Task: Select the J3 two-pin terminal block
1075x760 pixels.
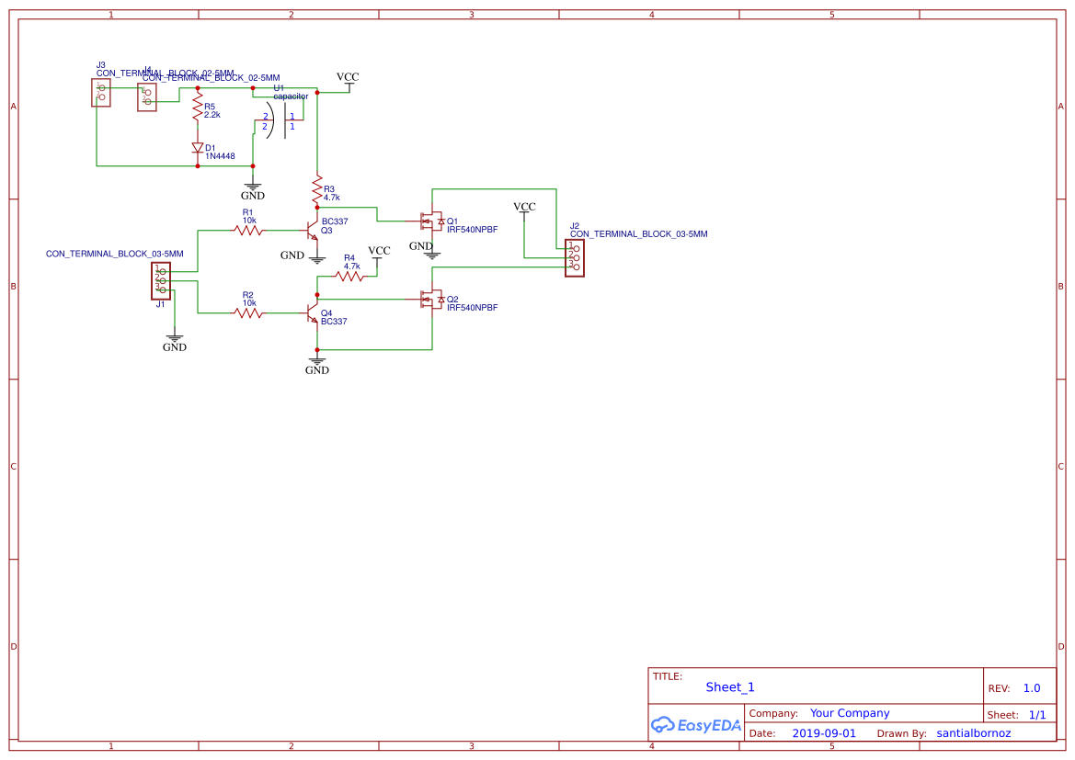Action: click(101, 93)
